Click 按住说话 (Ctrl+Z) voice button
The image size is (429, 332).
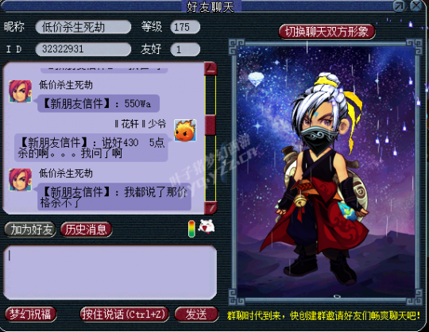pos(124,315)
